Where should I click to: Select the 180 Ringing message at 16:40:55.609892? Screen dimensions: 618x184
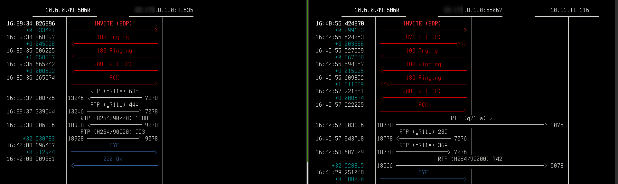(423, 78)
